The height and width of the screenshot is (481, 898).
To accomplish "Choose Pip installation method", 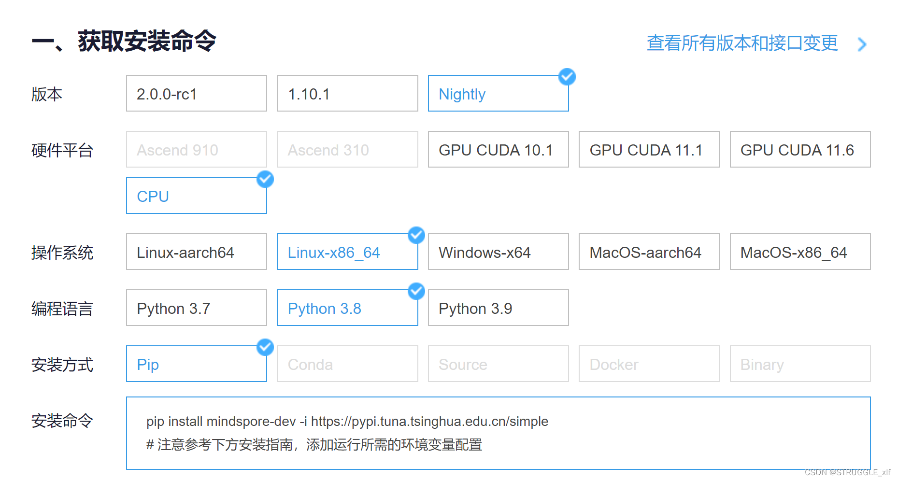I will click(x=197, y=364).
